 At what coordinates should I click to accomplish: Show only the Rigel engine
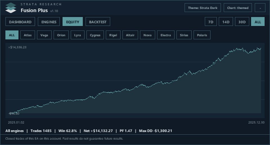click(113, 35)
